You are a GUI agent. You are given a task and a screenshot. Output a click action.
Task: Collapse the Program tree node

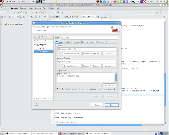coord(35,45)
